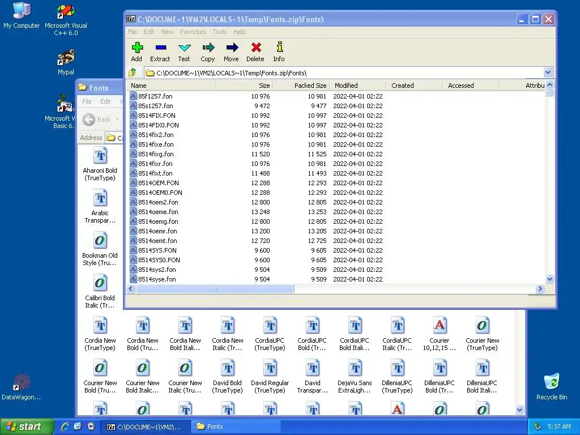Viewport: 580px width, 435px height.
Task: Select the DataWagon desktop shortcut
Action: [x=21, y=387]
